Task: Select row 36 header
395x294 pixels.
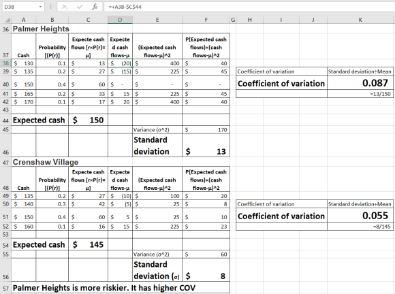Action: point(5,29)
